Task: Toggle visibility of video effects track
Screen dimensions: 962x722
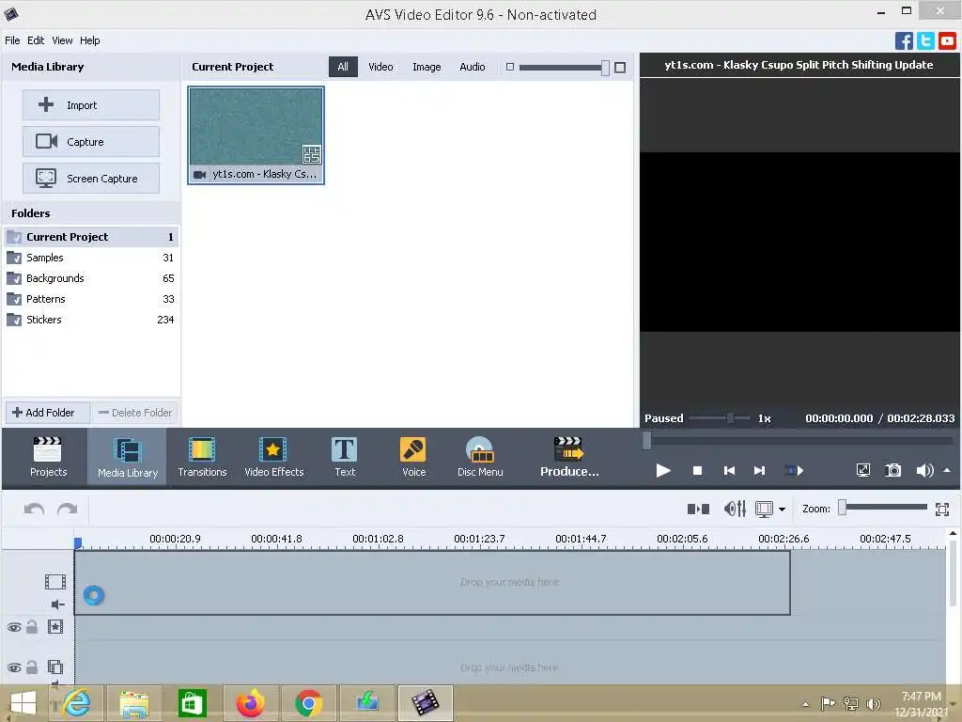Action: pyautogui.click(x=14, y=627)
